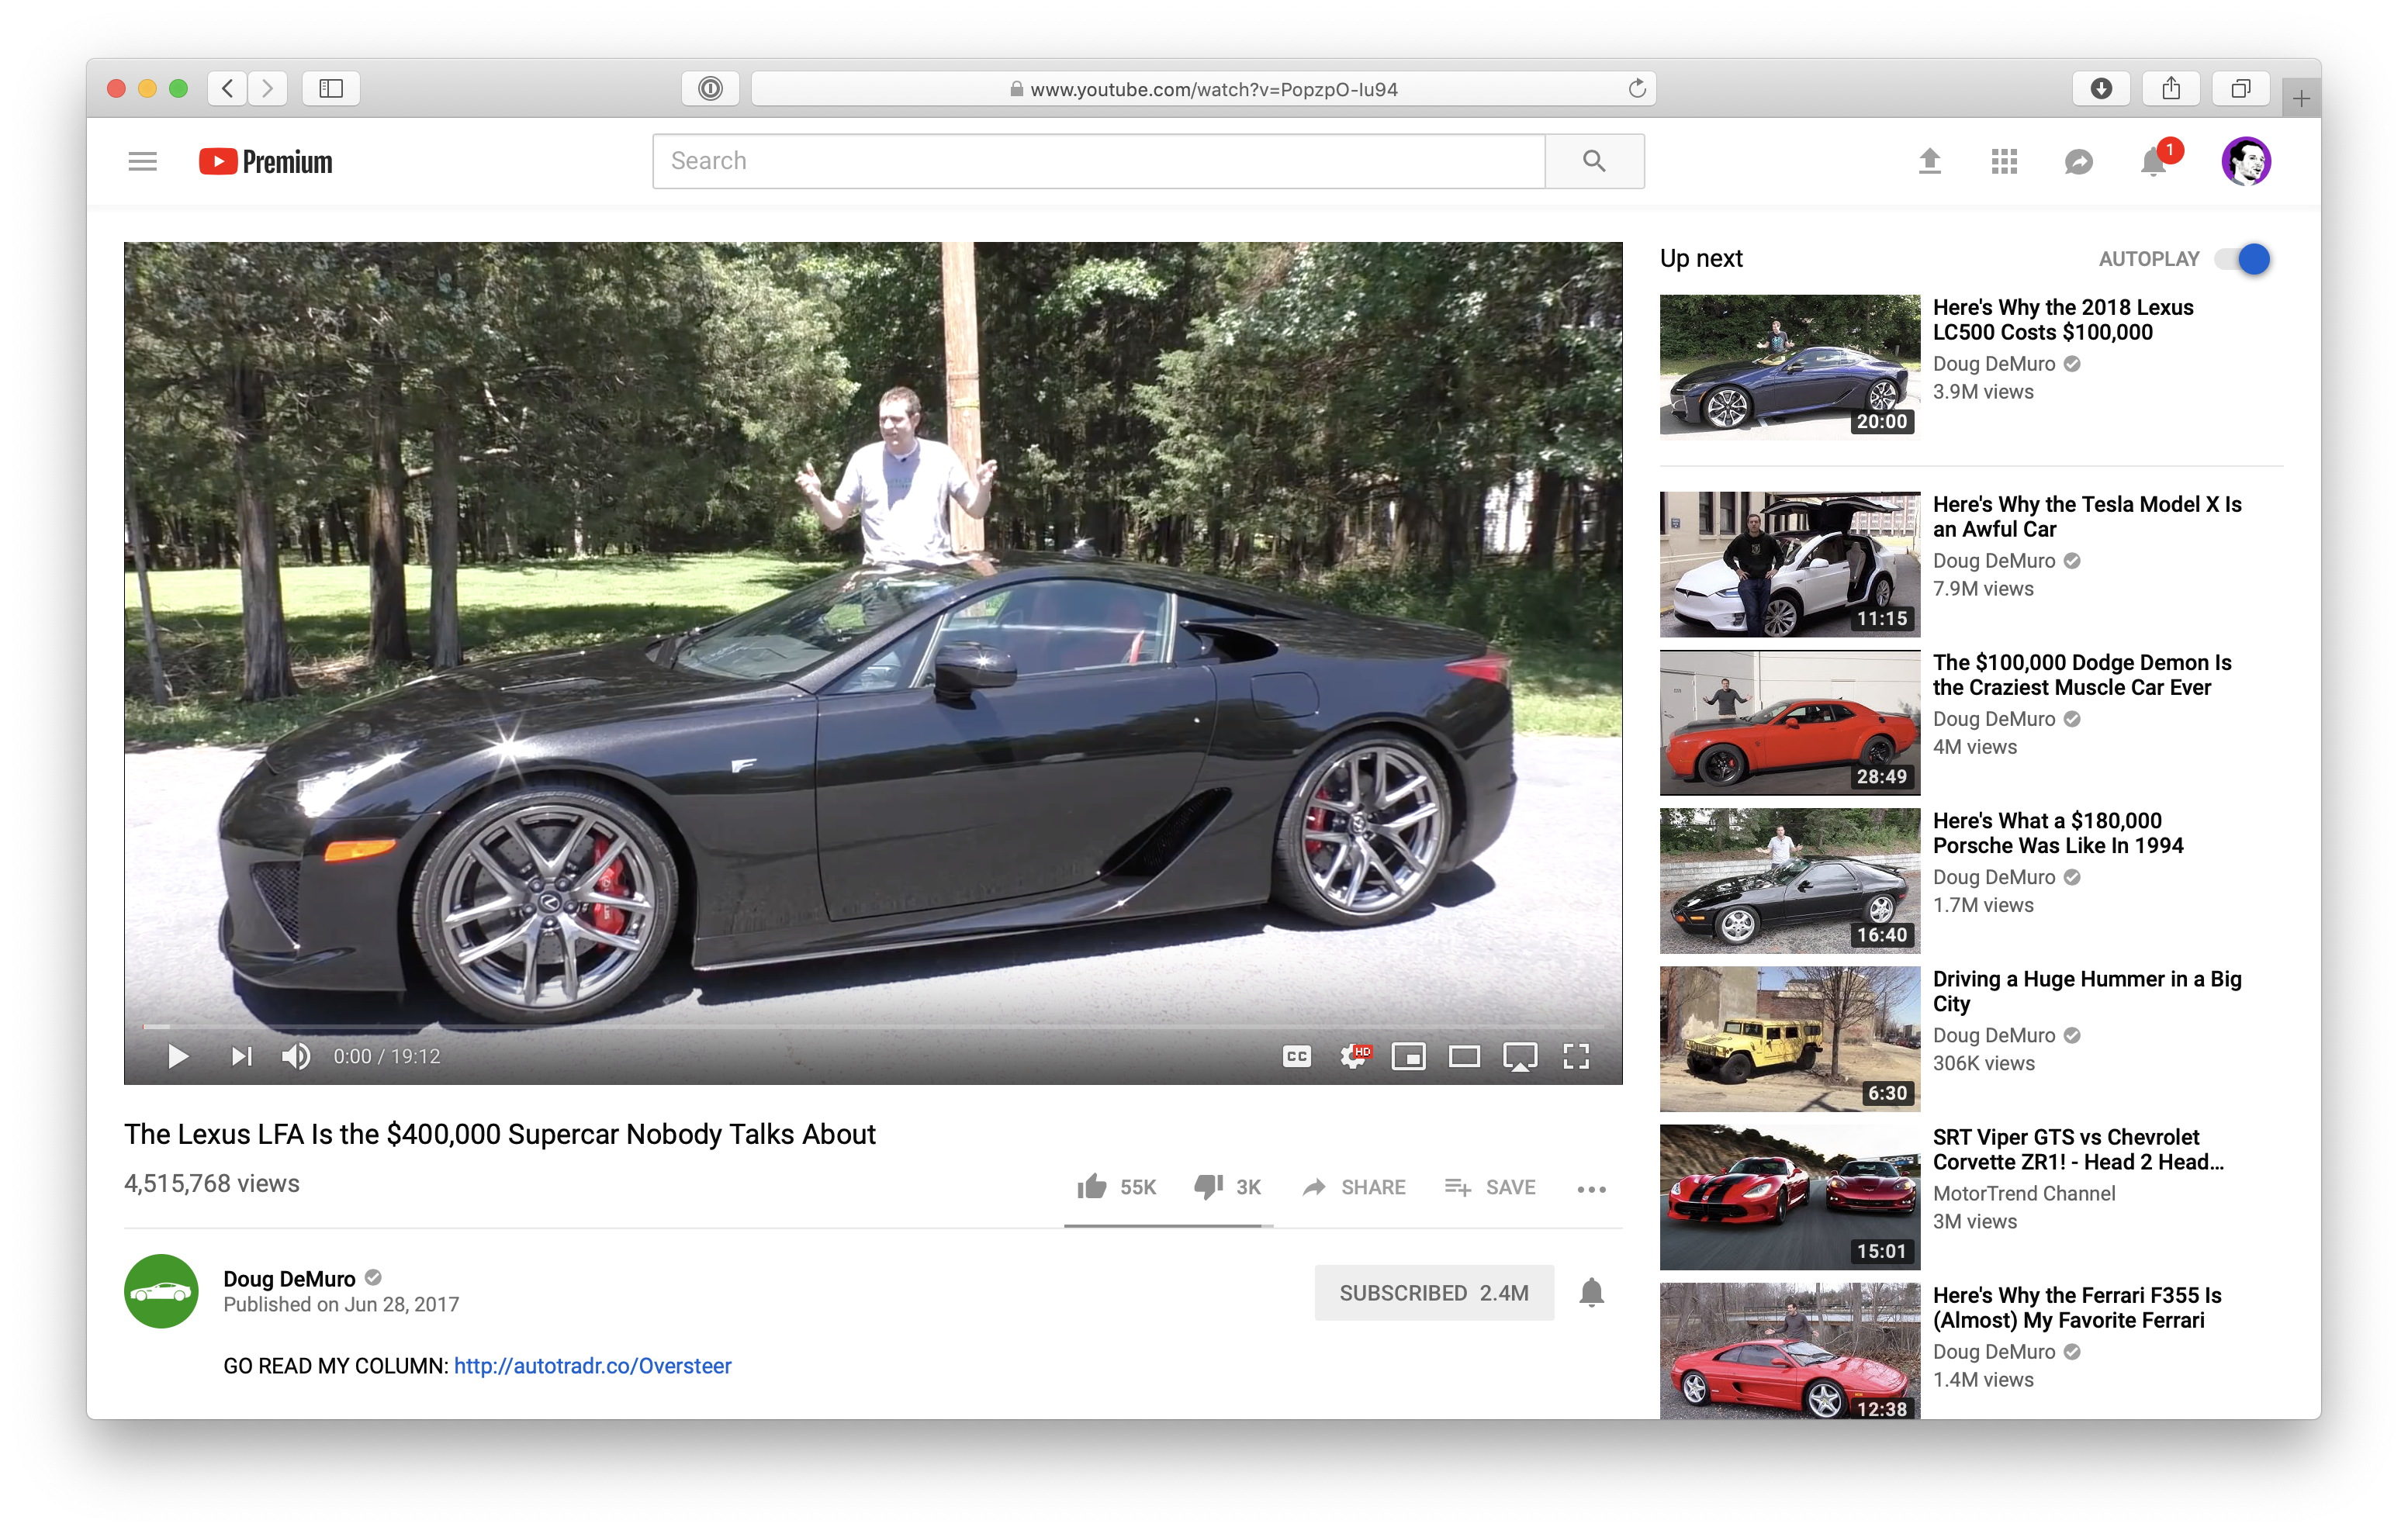Open Dodge Demon video thumbnail
Viewport: 2408px width, 1534px height.
(1790, 723)
